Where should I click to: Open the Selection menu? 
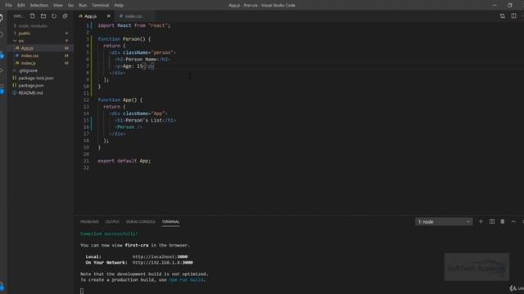point(38,6)
